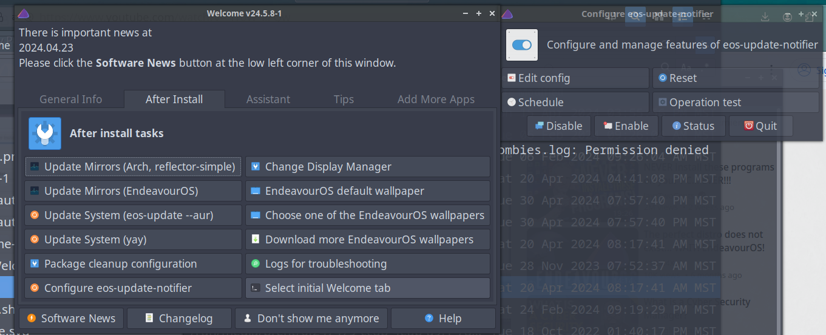Open Software News
The width and height of the screenshot is (826, 335).
pos(72,318)
